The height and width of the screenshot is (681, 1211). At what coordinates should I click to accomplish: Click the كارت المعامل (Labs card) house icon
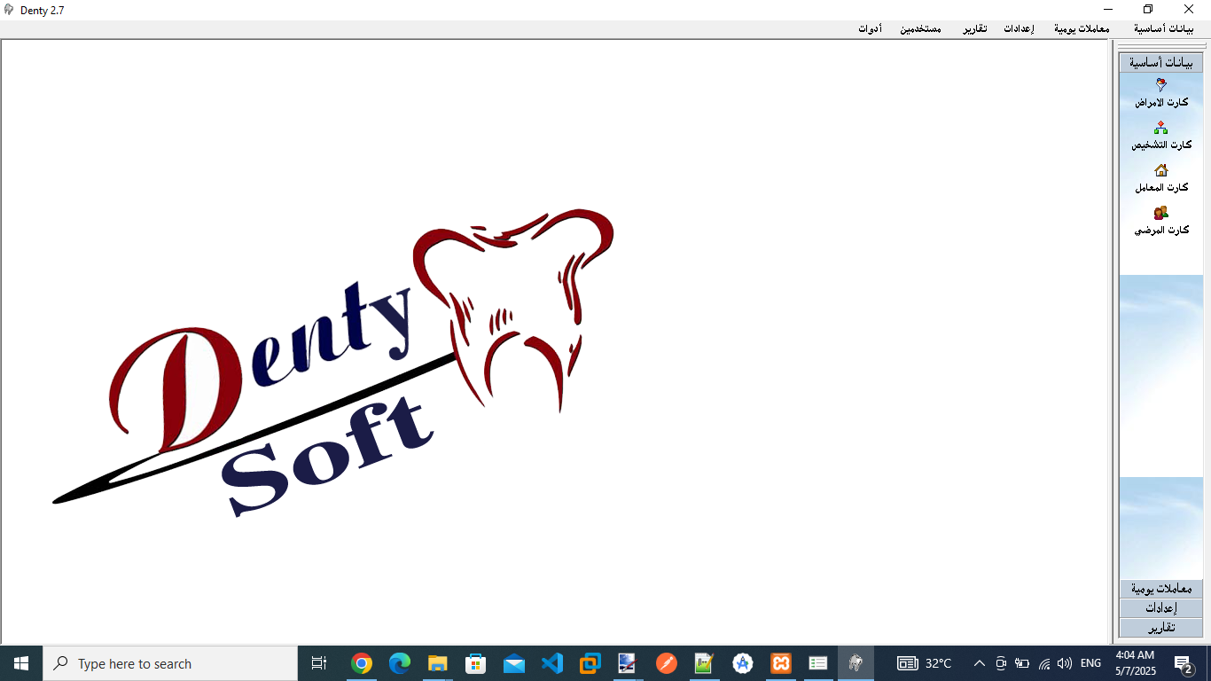pyautogui.click(x=1160, y=170)
